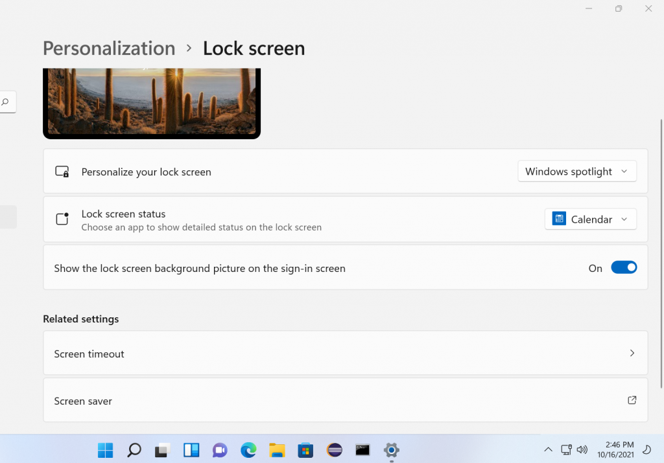664x463 pixels.
Task: Open the Calendar lock screen status dropdown
Action: [x=590, y=219]
